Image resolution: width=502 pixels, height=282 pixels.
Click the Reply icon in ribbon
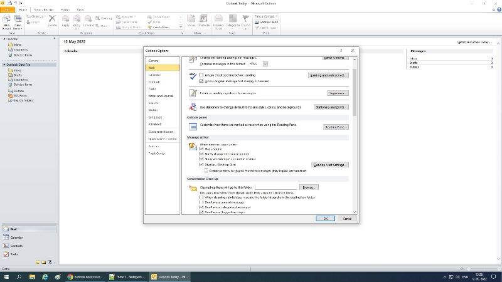click(x=66, y=19)
